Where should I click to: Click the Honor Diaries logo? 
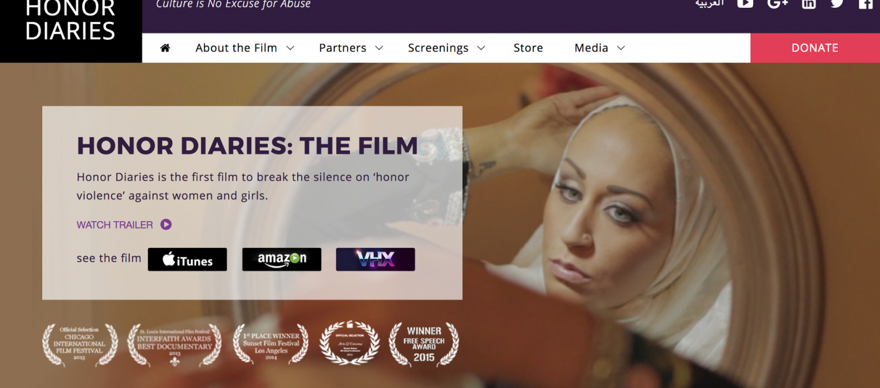tap(71, 21)
